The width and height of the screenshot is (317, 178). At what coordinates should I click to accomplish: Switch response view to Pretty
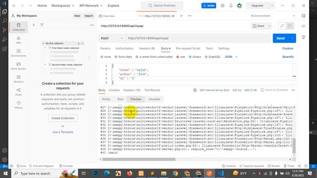(x=106, y=99)
